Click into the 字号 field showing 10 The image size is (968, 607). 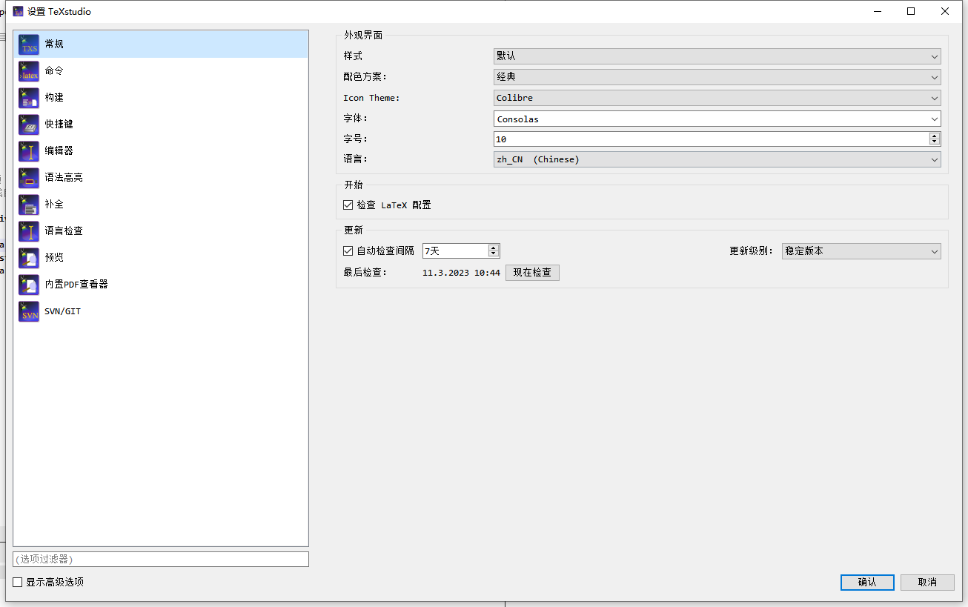pyautogui.click(x=711, y=139)
